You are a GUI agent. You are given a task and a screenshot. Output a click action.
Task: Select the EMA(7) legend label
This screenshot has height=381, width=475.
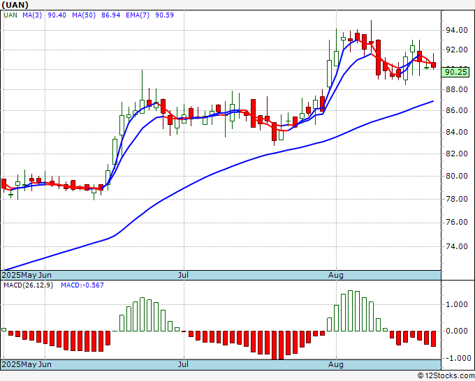(138, 15)
